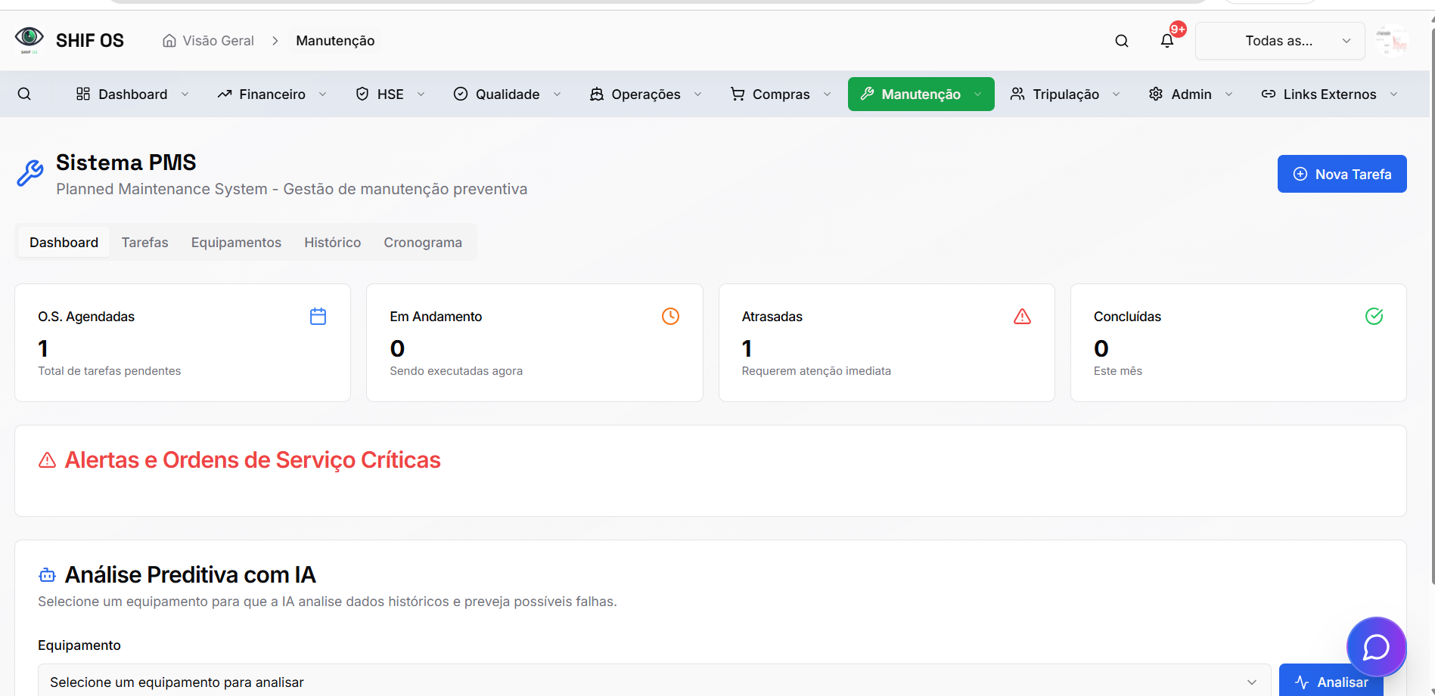Image resolution: width=1435 pixels, height=696 pixels.
Task: Open the search magnifier in the top bar
Action: pos(1121,41)
